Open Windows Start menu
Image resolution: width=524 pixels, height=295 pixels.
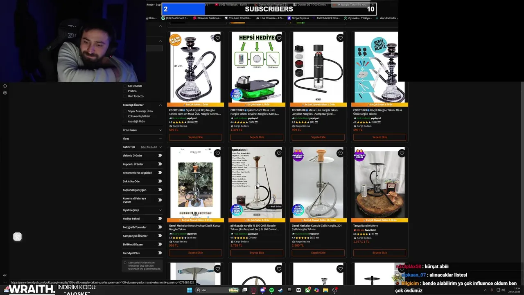point(190,290)
